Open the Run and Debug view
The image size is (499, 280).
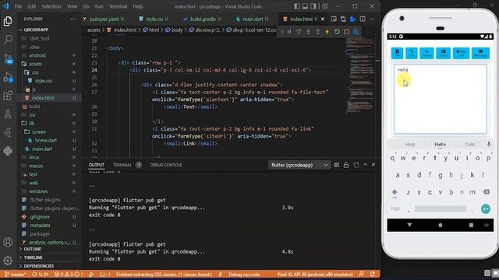tap(8, 77)
